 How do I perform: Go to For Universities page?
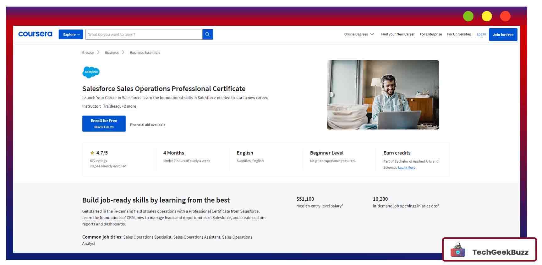(459, 34)
